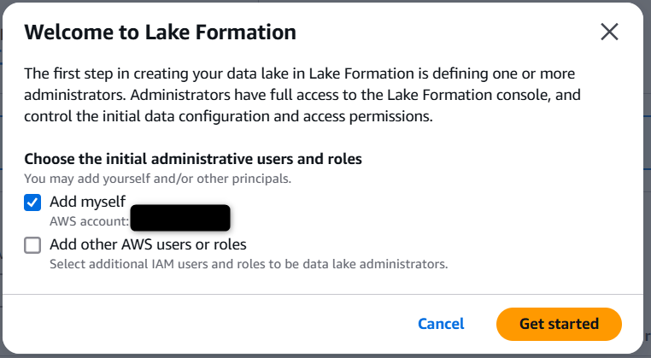Viewport: 651px width, 358px height.
Task: Click the paragraph line mentioning 'Lake Formation console'
Action: [x=302, y=95]
